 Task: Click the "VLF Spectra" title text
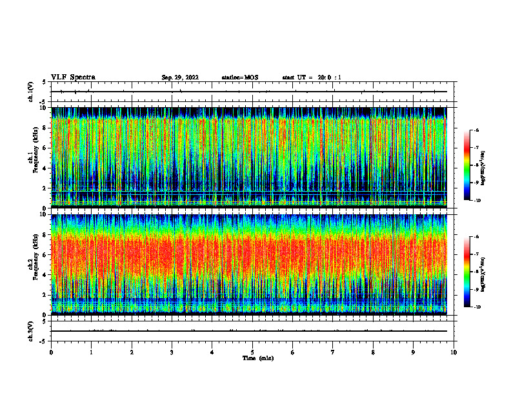point(73,77)
